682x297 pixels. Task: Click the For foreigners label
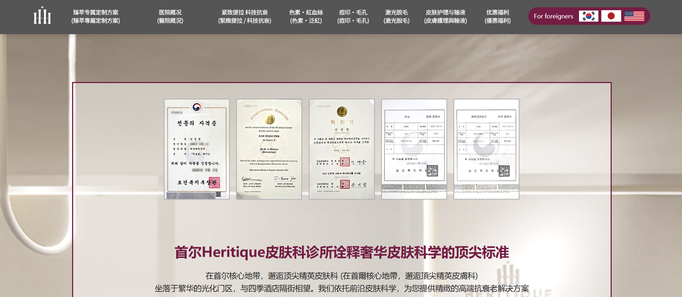[553, 16]
